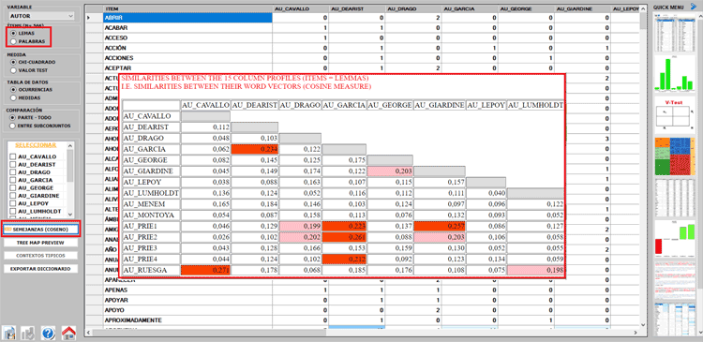Click the 0,257 cell in the AU_PRIE1 row
The image size is (703, 342).
[440, 227]
